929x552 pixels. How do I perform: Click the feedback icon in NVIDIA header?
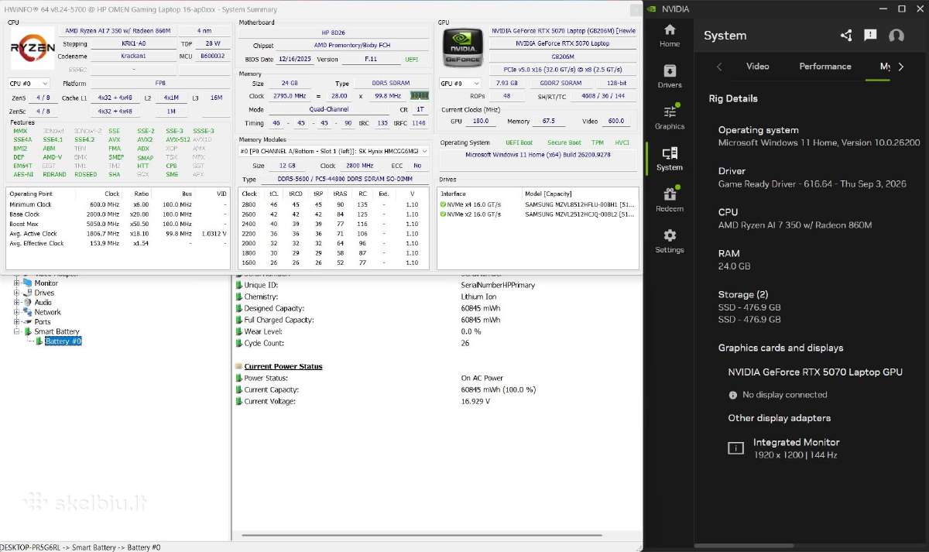point(870,36)
